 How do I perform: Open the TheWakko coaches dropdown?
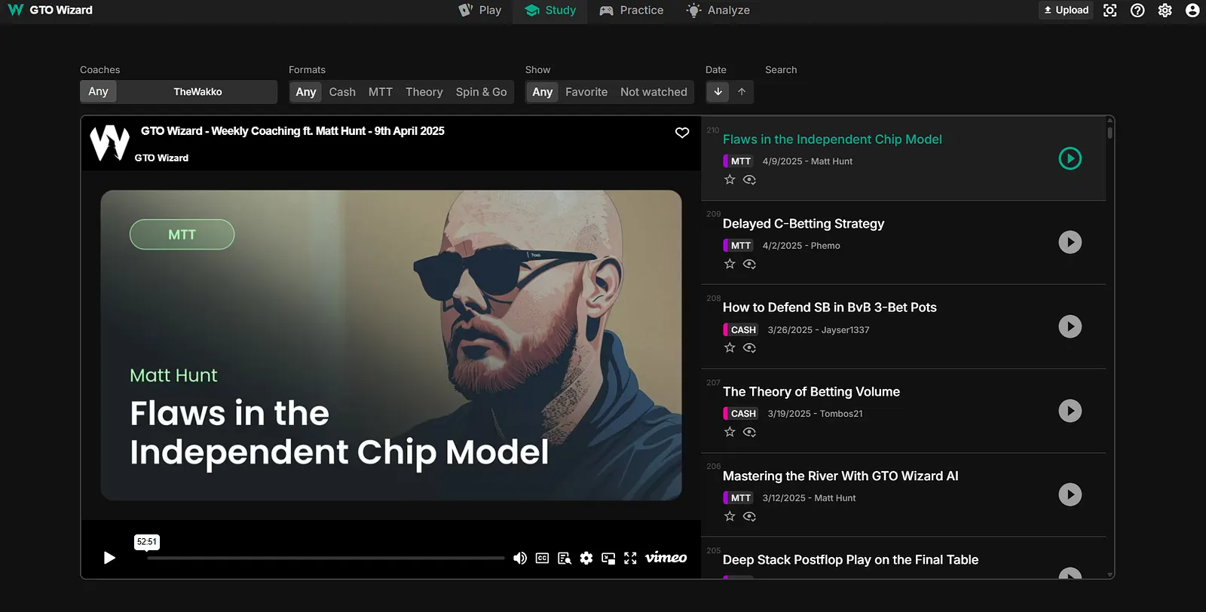click(197, 92)
